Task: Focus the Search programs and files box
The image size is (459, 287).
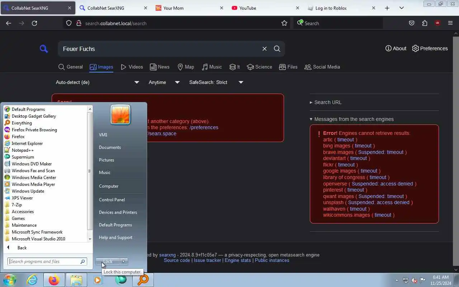Action: click(x=47, y=262)
